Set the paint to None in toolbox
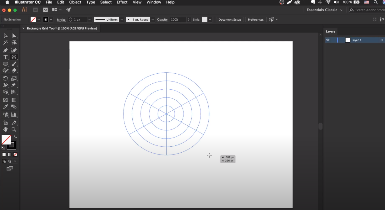This screenshot has width=385, height=210. coord(15,155)
